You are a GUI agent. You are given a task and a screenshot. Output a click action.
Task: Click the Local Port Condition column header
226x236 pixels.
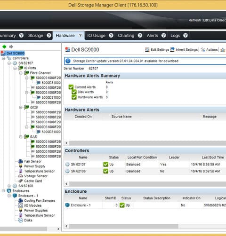click(x=142, y=157)
